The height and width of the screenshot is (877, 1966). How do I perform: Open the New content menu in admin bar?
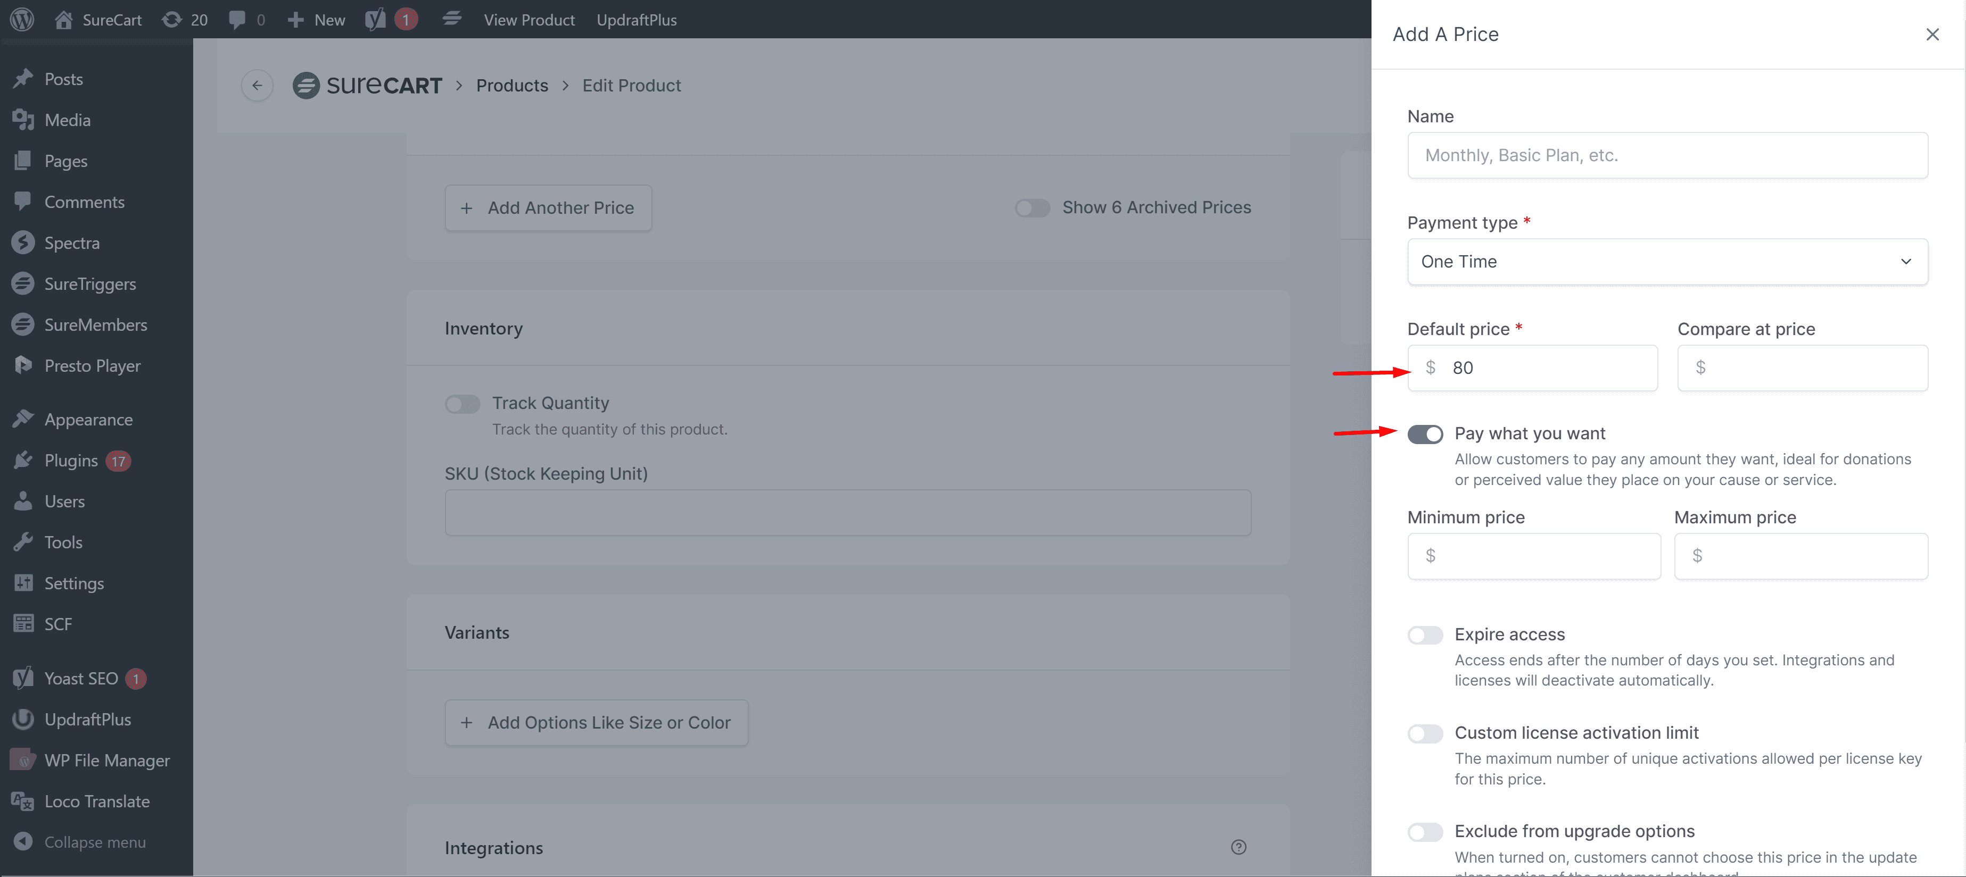(317, 20)
